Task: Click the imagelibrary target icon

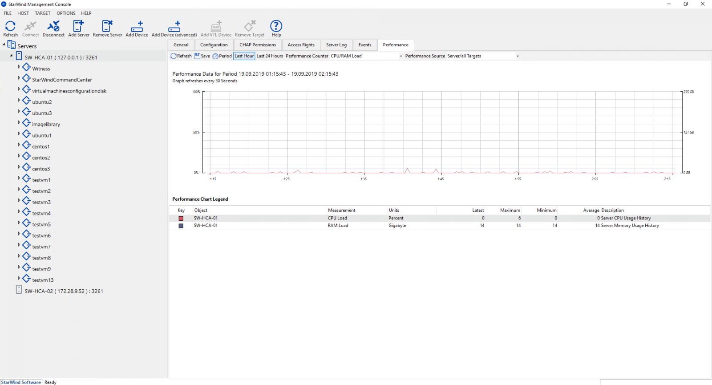Action: [26, 123]
